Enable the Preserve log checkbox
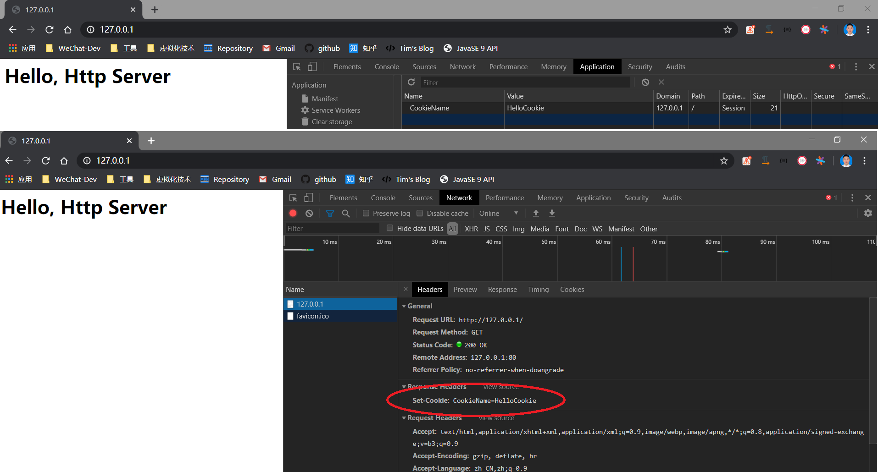878x472 pixels. click(x=366, y=213)
